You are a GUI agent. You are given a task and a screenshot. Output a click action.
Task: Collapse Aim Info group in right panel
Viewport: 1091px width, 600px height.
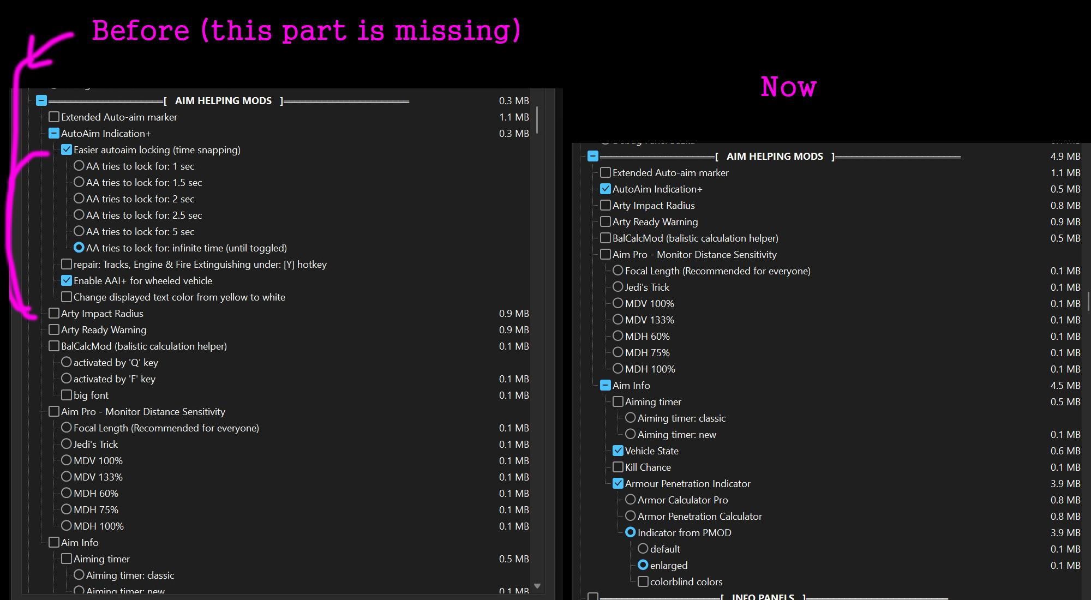[x=605, y=385]
